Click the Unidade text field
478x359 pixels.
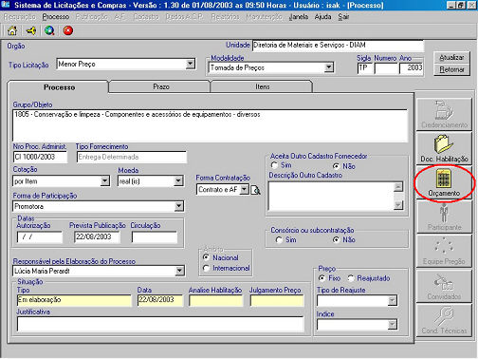click(338, 46)
